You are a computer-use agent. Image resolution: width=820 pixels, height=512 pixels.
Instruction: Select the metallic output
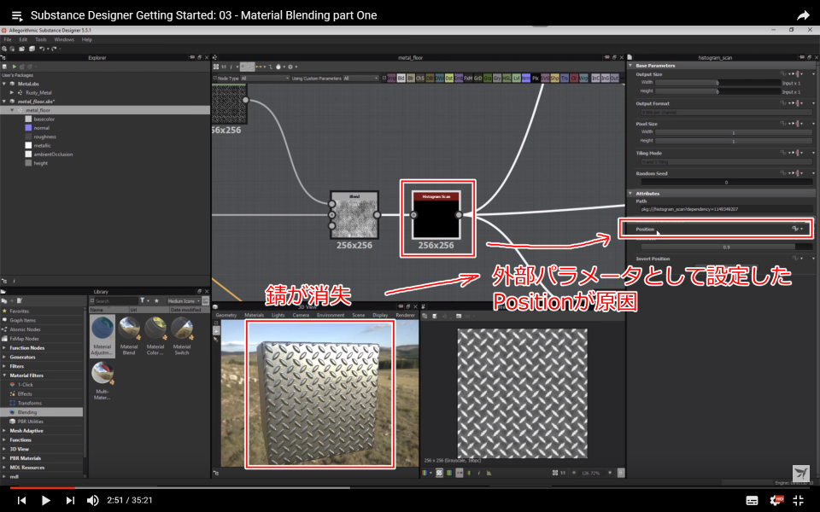42,146
